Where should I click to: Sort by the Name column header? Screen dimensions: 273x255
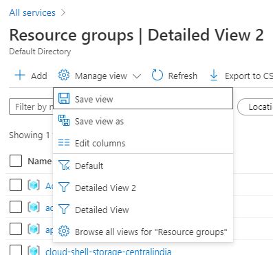tap(39, 162)
